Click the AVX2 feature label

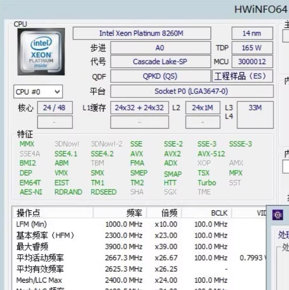[x=172, y=154]
